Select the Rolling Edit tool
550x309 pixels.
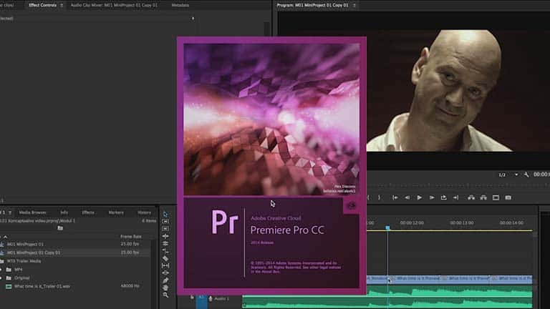(165, 243)
